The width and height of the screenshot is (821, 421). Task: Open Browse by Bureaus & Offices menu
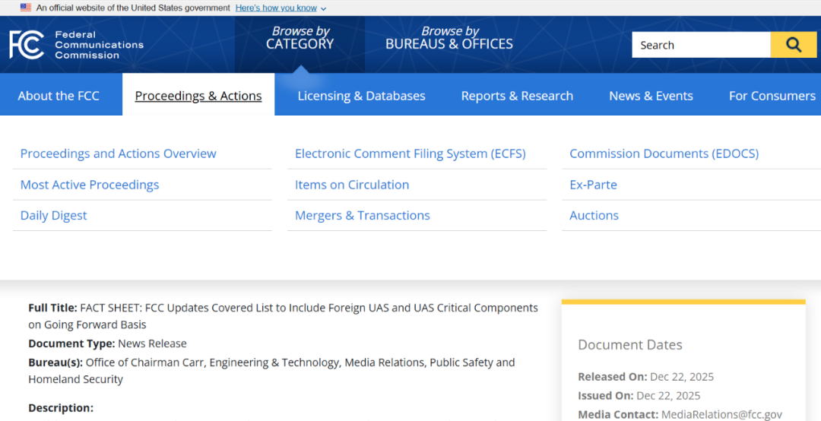pos(449,38)
